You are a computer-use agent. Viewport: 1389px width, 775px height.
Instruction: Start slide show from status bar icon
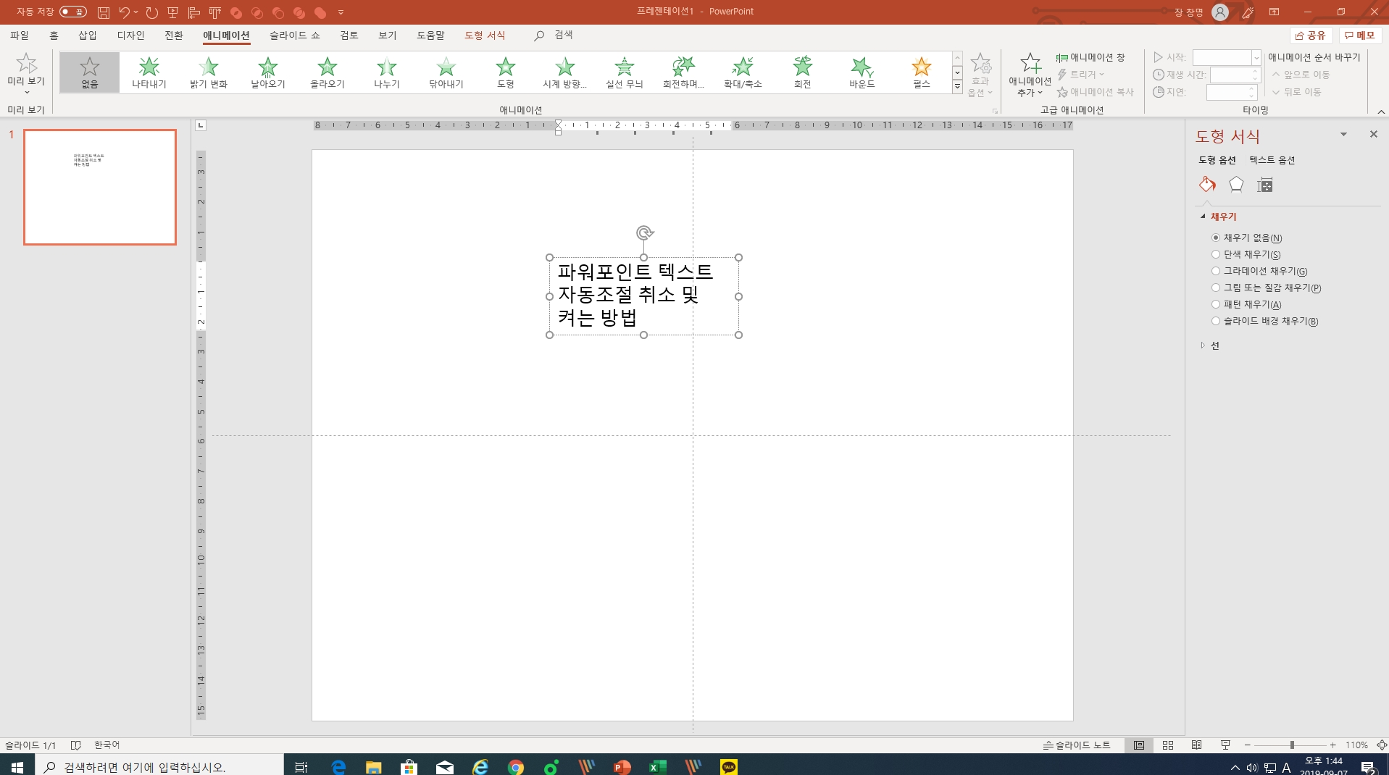(1226, 745)
